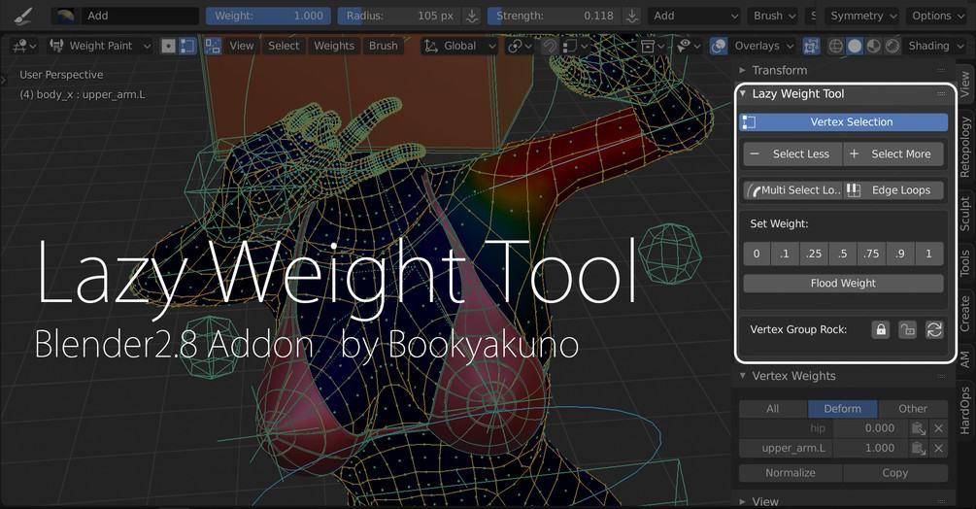976x509 pixels.
Task: Click the unlock vertex groups icon
Action: tap(907, 329)
